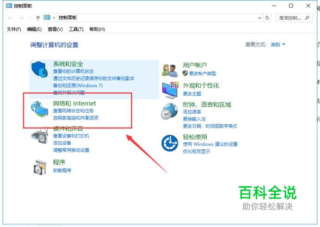Open the Clock, Language and Region icon
Viewport: 320px width, 227px height.
point(169,111)
